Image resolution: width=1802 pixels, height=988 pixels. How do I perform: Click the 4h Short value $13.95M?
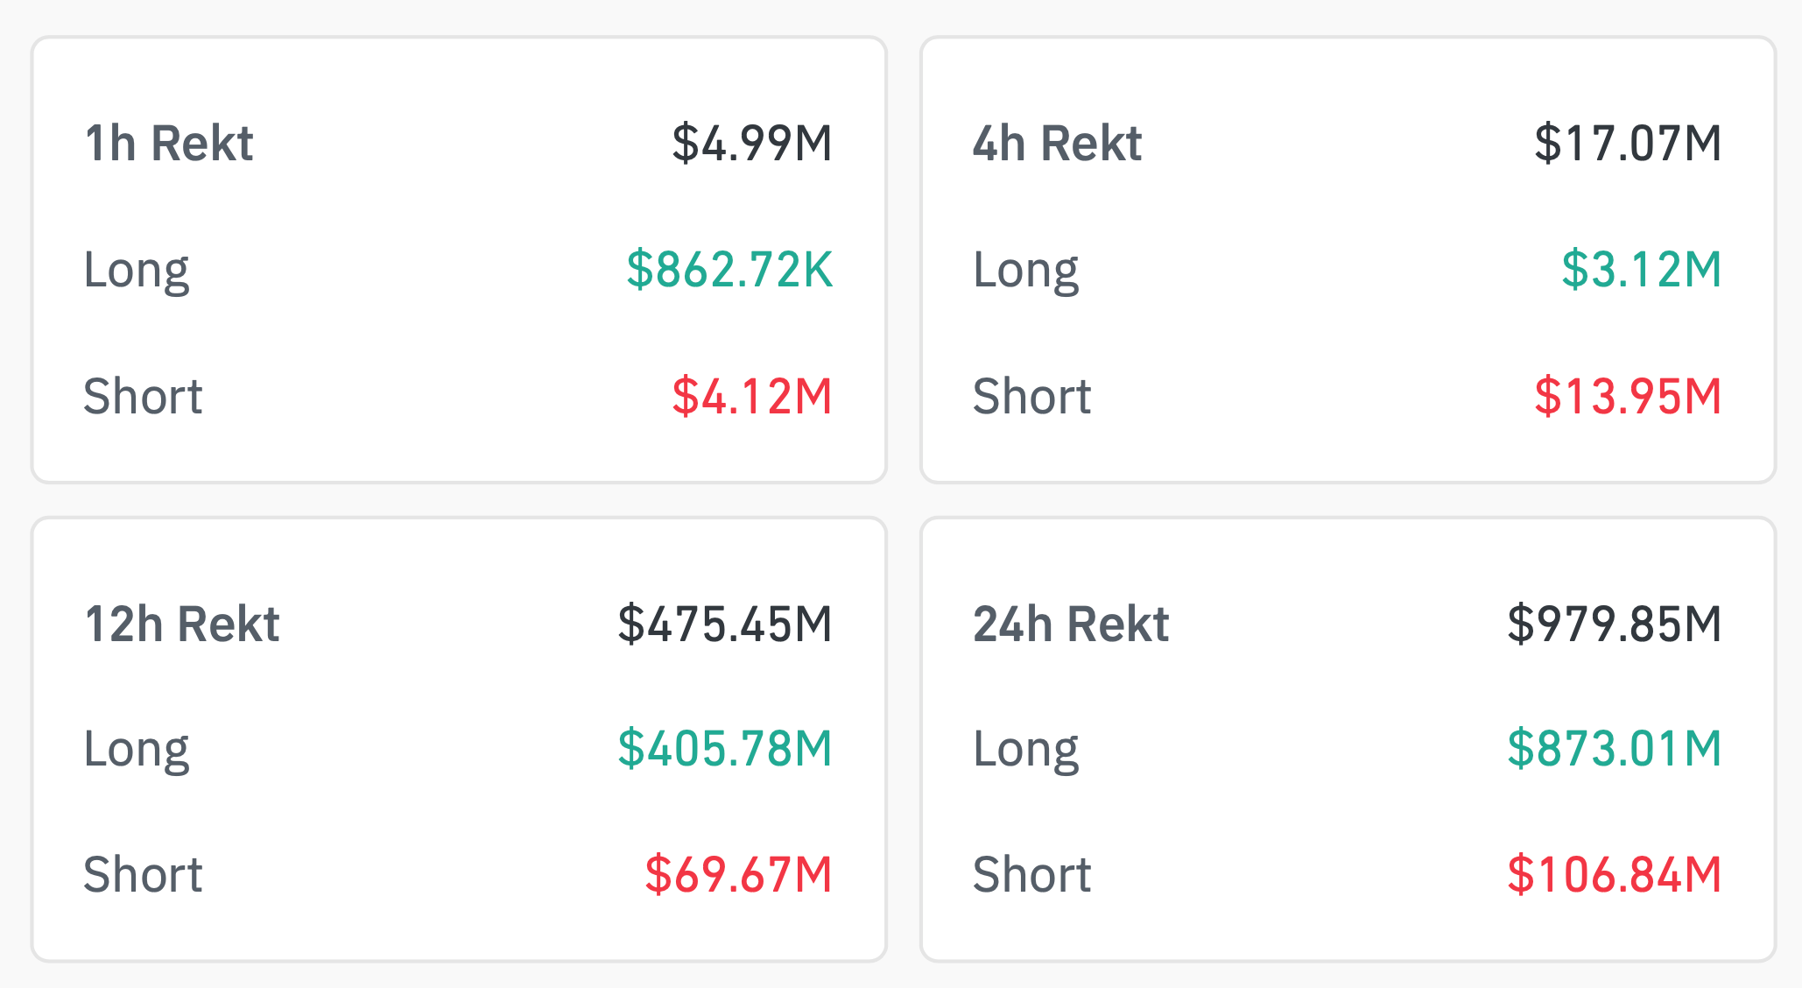pos(1628,396)
